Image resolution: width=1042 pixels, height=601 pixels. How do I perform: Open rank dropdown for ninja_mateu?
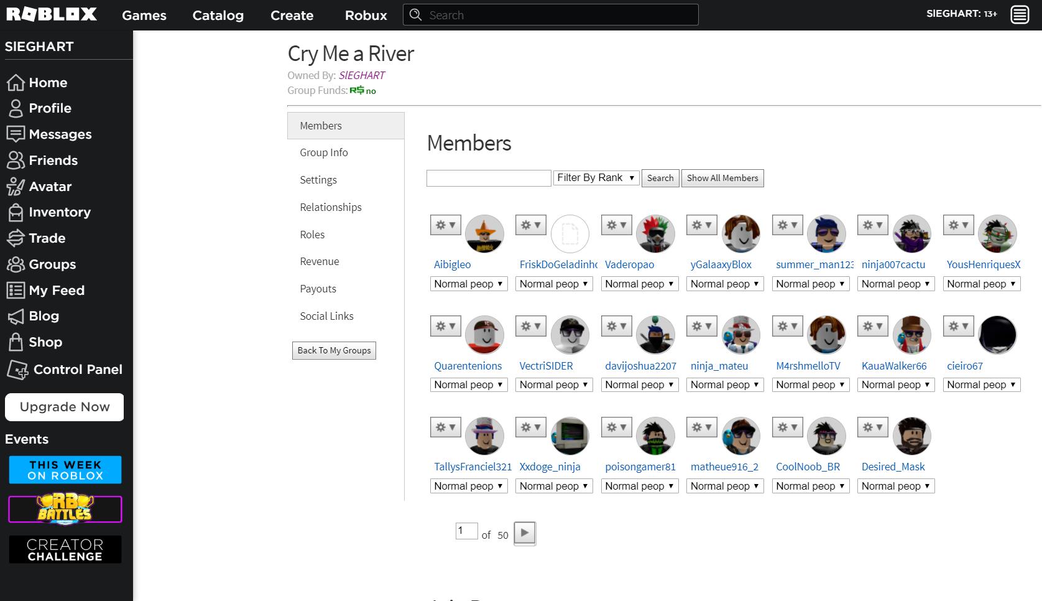point(726,385)
